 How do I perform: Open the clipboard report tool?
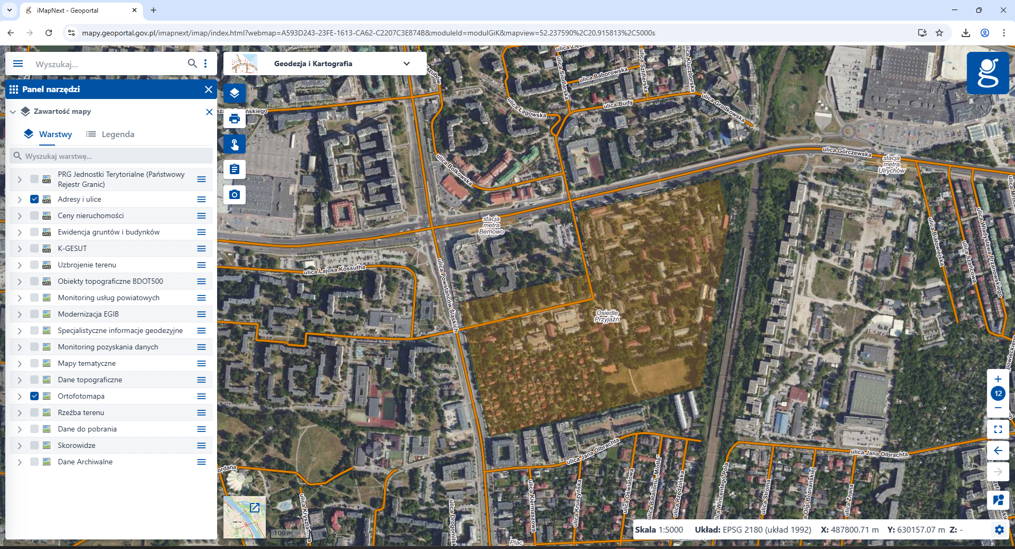[235, 169]
